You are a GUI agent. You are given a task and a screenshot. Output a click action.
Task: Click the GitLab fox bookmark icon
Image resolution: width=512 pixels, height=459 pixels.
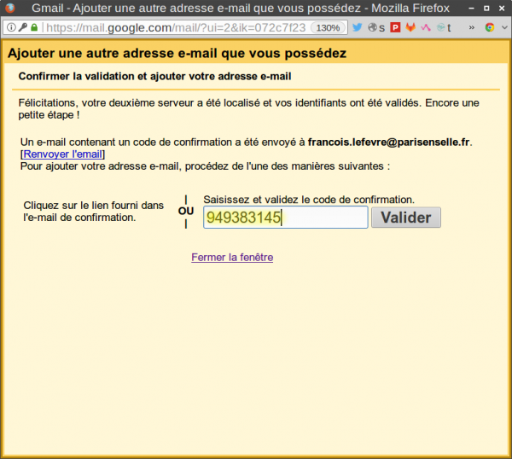click(410, 27)
